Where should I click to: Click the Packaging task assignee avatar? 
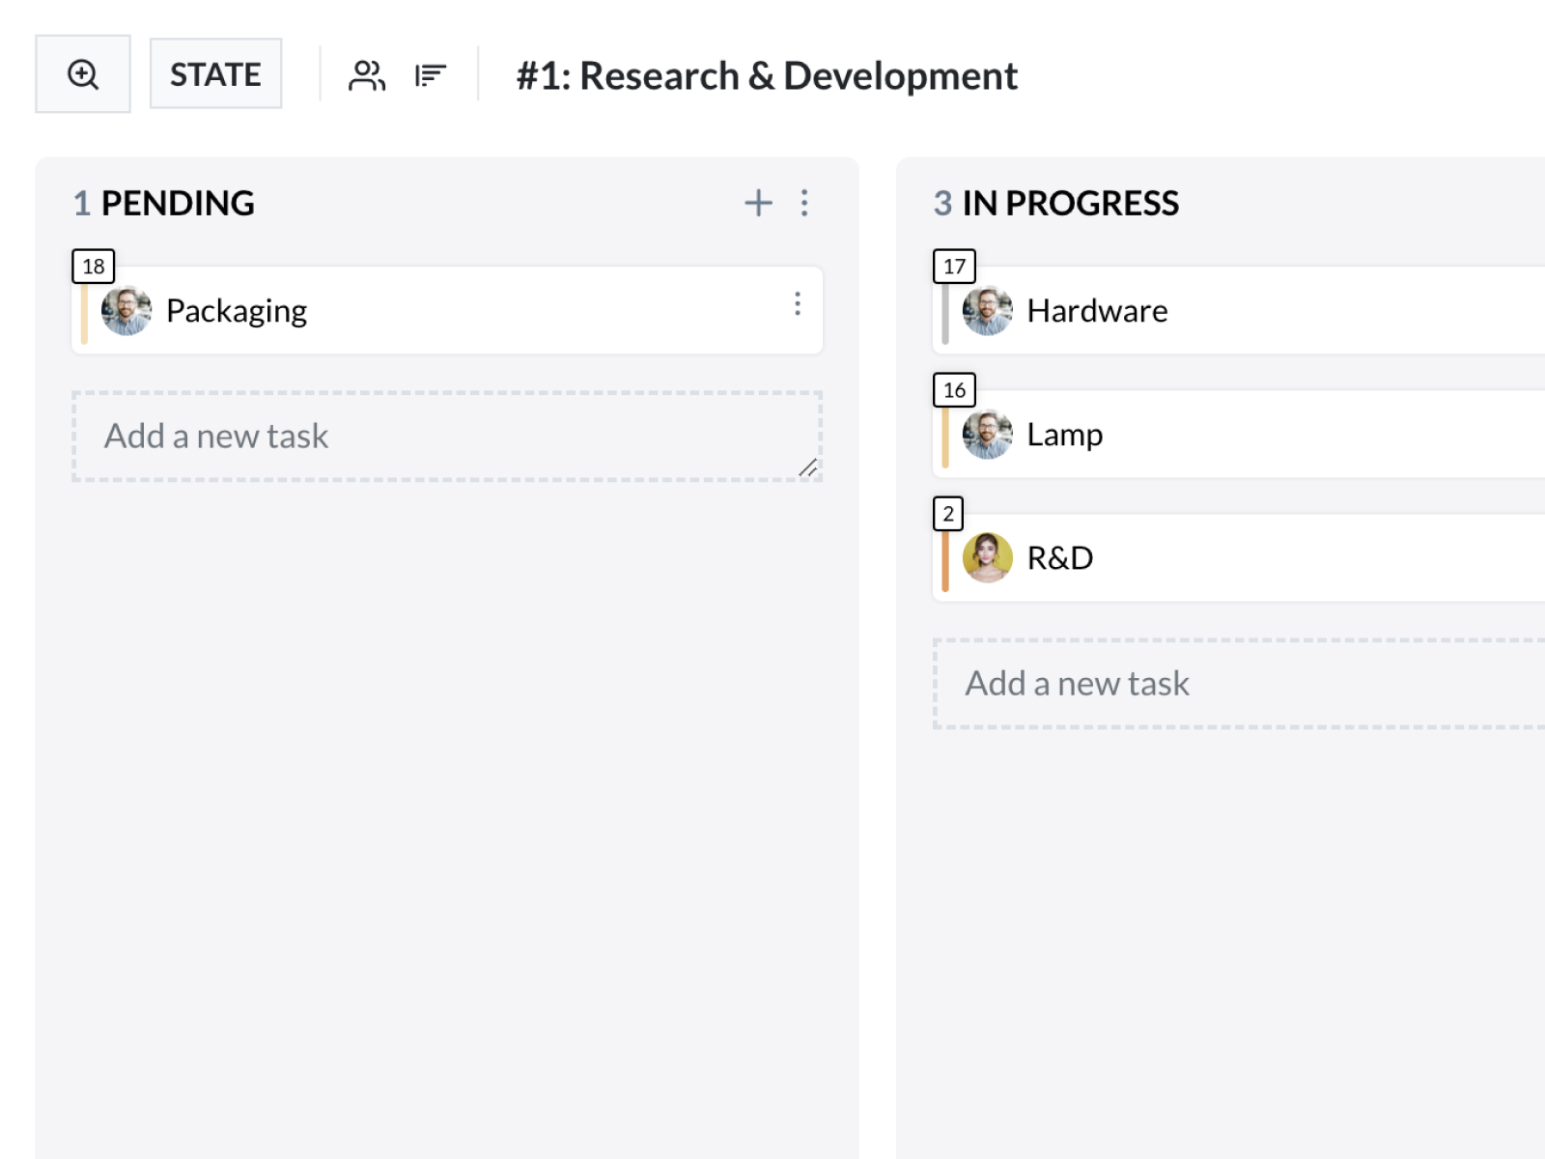click(126, 311)
